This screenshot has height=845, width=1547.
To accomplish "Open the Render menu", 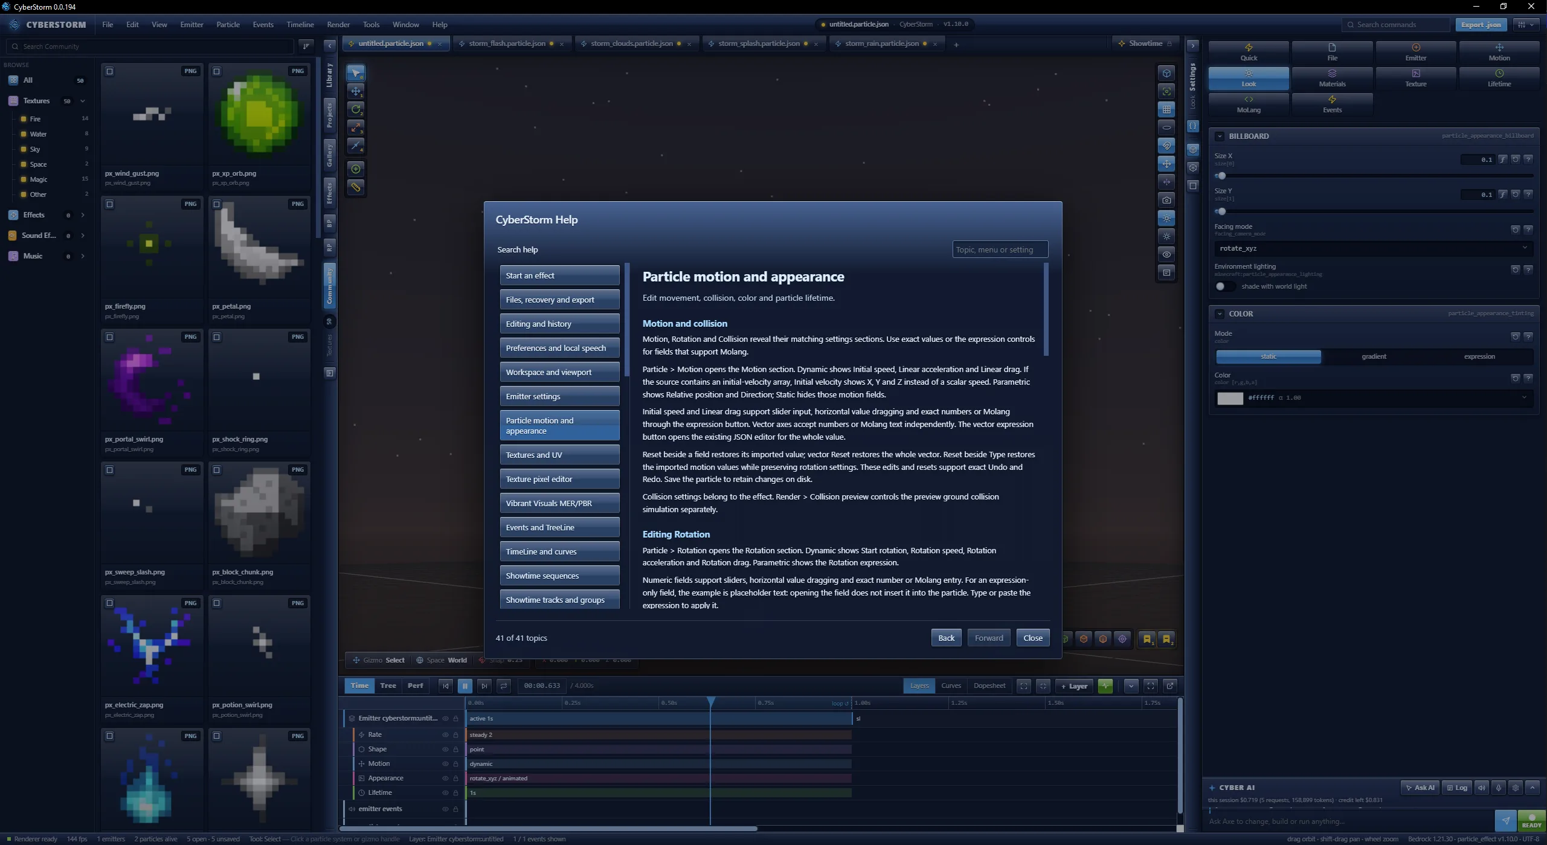I will [x=338, y=25].
